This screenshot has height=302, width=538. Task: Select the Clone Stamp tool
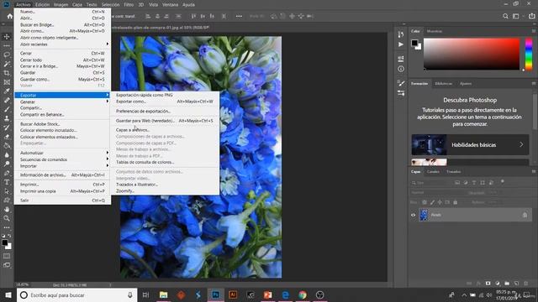tap(7, 118)
